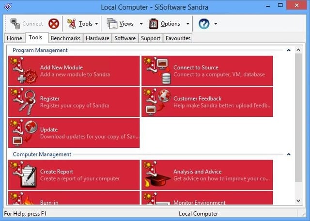Click the Add New Module title

(62, 67)
